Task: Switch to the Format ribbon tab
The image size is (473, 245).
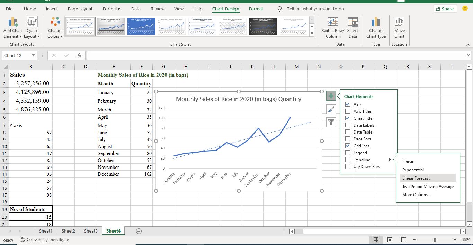Action: click(x=256, y=9)
